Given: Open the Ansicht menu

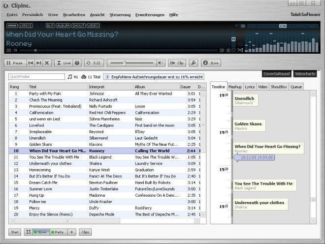Looking at the screenshot, I should pyautogui.click(x=97, y=15).
